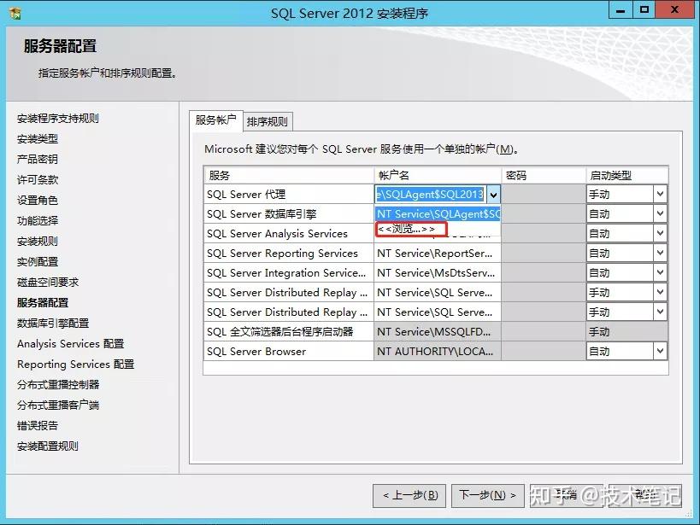The width and height of the screenshot is (700, 525).
Task: Open startup type dropdown for Reporting Services row
Action: pos(660,253)
